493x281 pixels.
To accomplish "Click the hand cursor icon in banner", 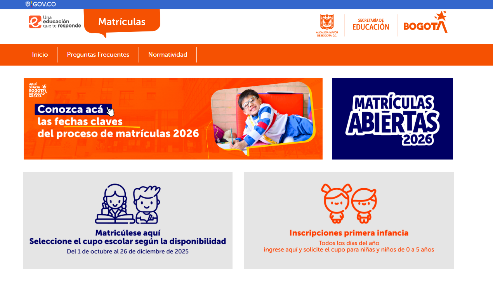I will pos(111,112).
